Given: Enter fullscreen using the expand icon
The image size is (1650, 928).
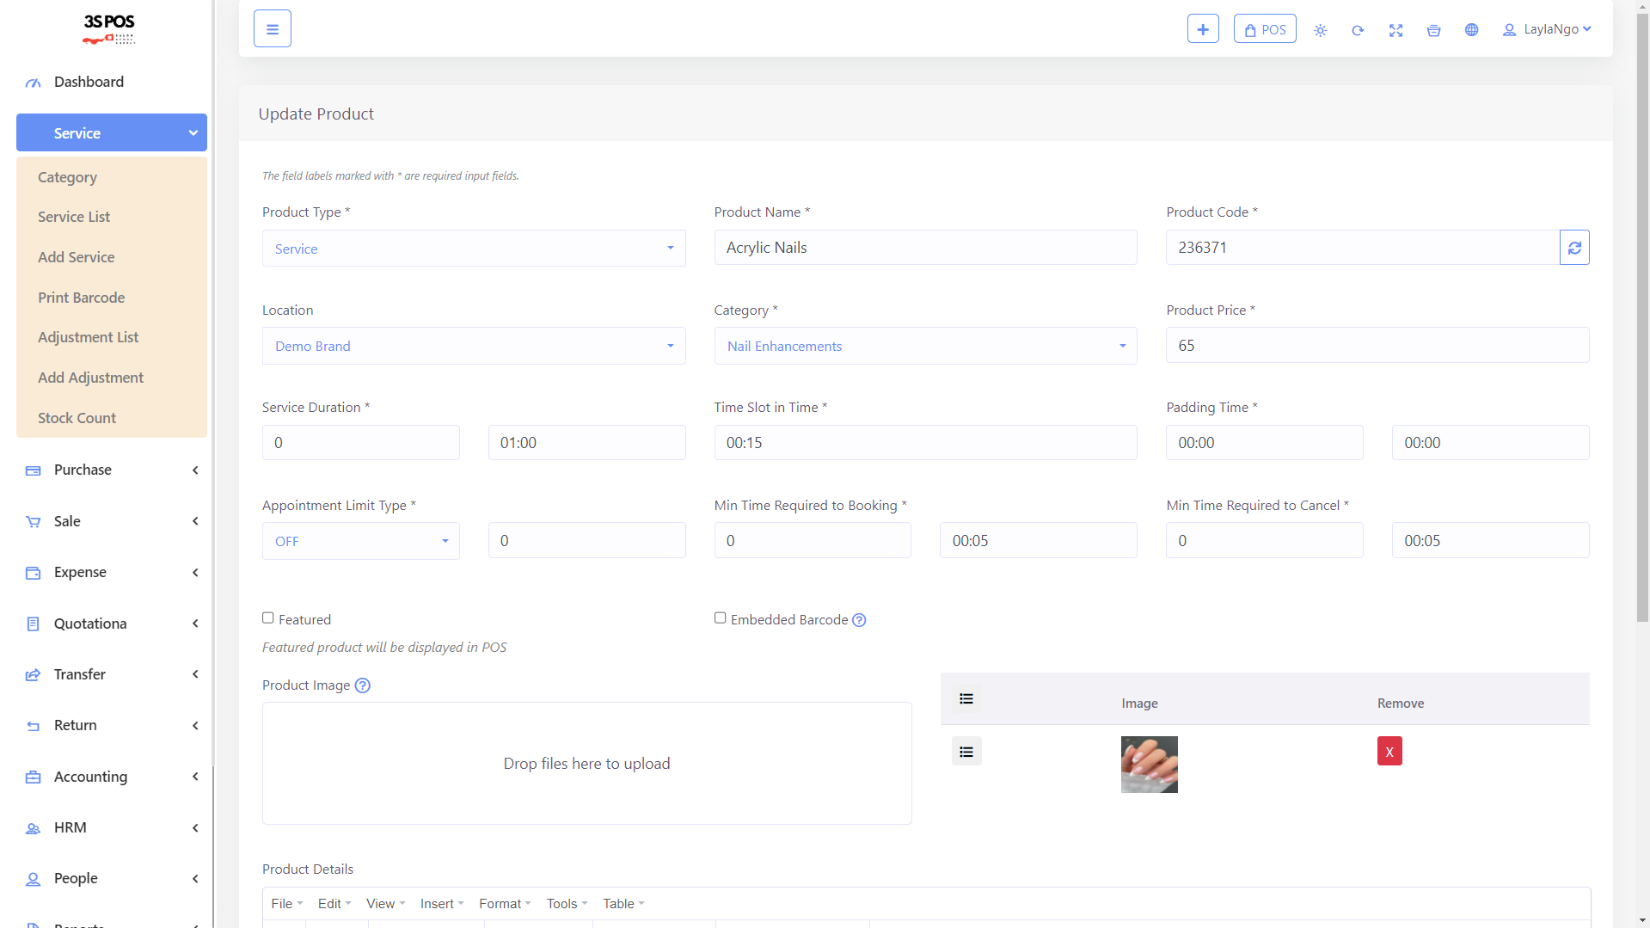Looking at the screenshot, I should (x=1395, y=30).
